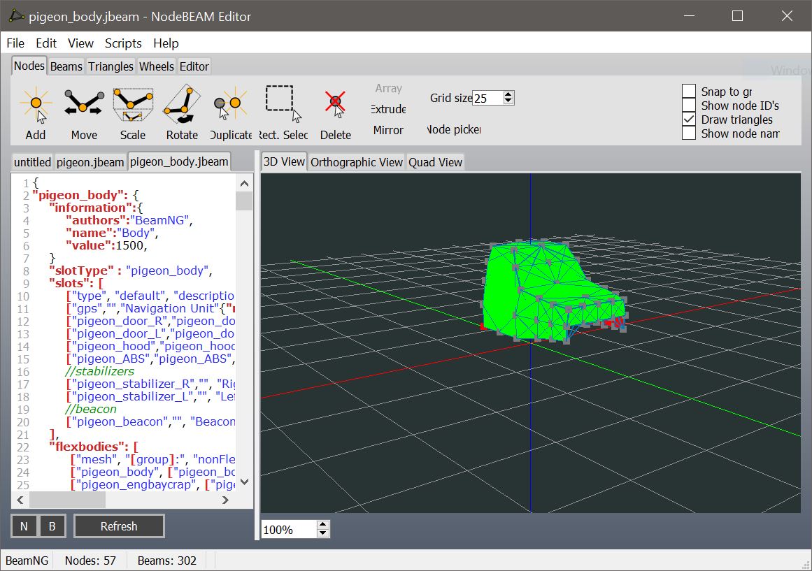Image resolution: width=812 pixels, height=571 pixels.
Task: Click the Mirror button
Action: (x=388, y=130)
